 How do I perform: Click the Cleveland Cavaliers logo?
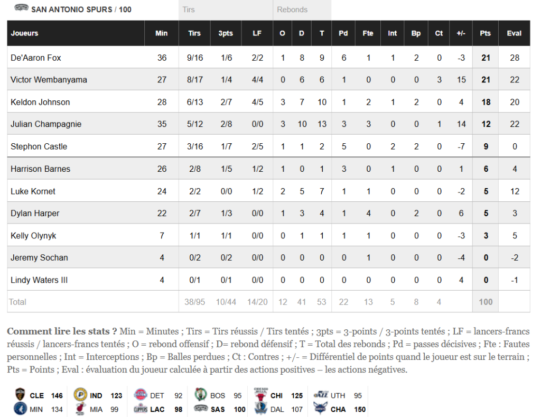[20, 395]
